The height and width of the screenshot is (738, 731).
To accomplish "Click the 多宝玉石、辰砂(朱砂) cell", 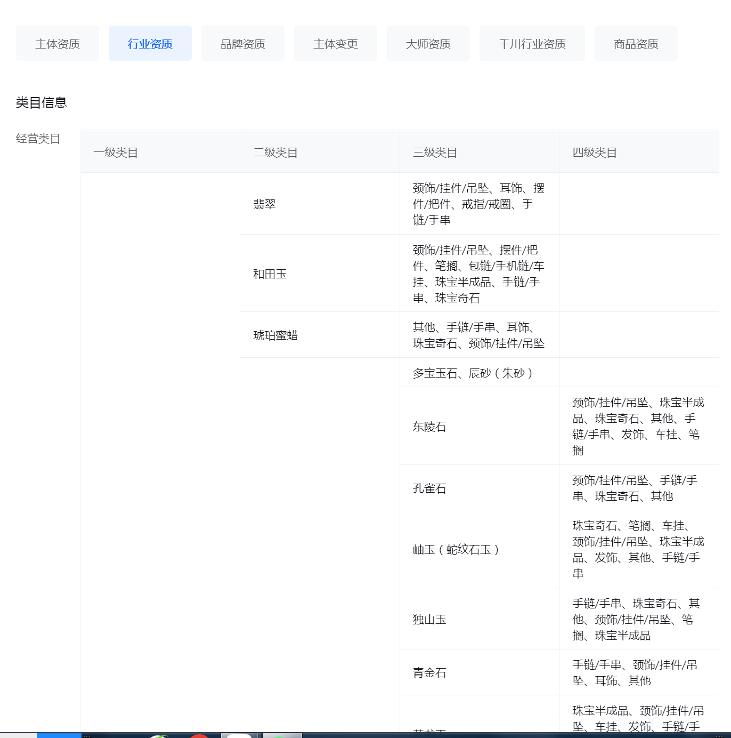I will point(472,373).
